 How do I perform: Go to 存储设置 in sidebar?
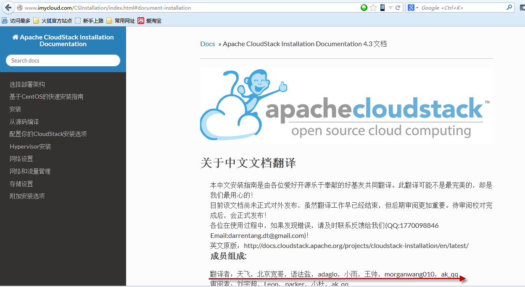click(21, 184)
